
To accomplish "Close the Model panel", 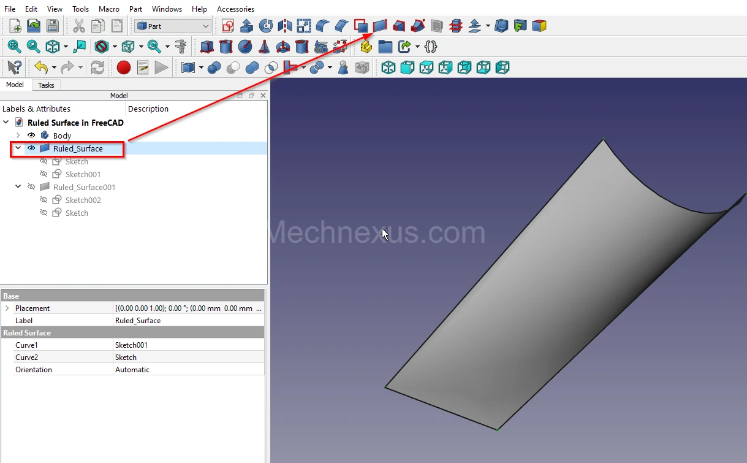I will pyautogui.click(x=263, y=95).
